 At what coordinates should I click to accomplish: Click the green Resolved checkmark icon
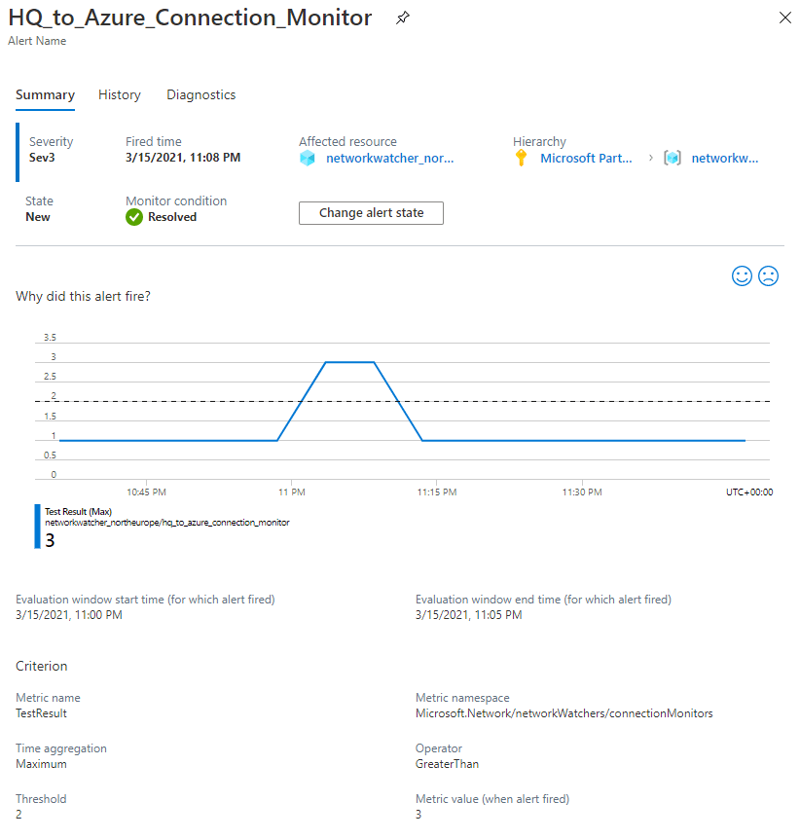click(x=134, y=217)
